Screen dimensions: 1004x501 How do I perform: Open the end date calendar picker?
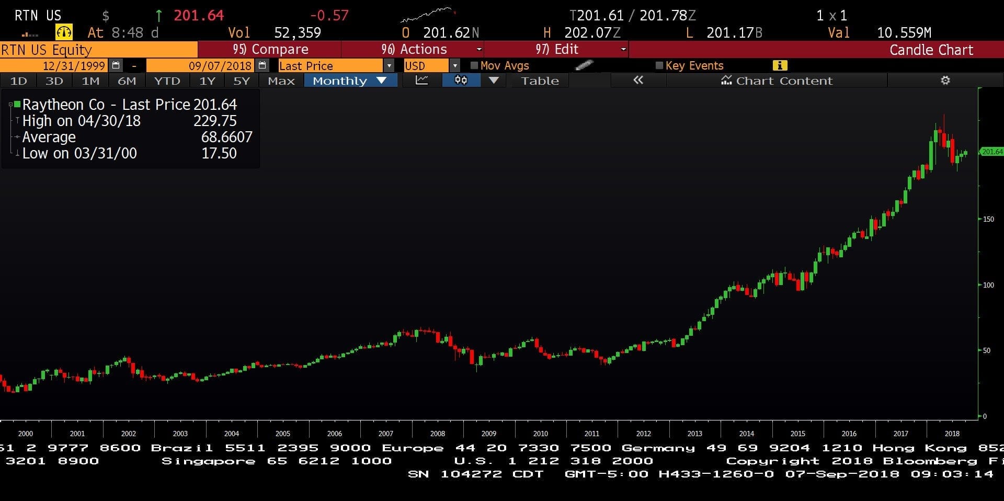click(x=262, y=66)
